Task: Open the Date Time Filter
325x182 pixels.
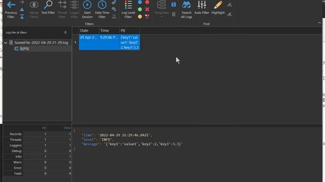Action: pyautogui.click(x=102, y=10)
